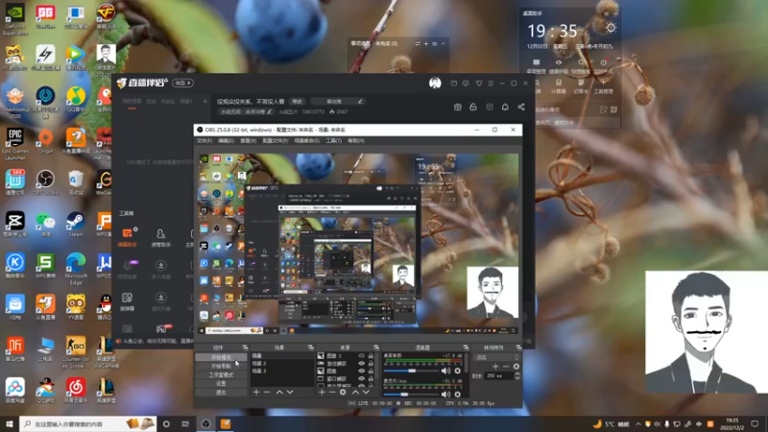Click Studio Mode button in OBS controls
This screenshot has width=768, height=432.
coord(221,375)
